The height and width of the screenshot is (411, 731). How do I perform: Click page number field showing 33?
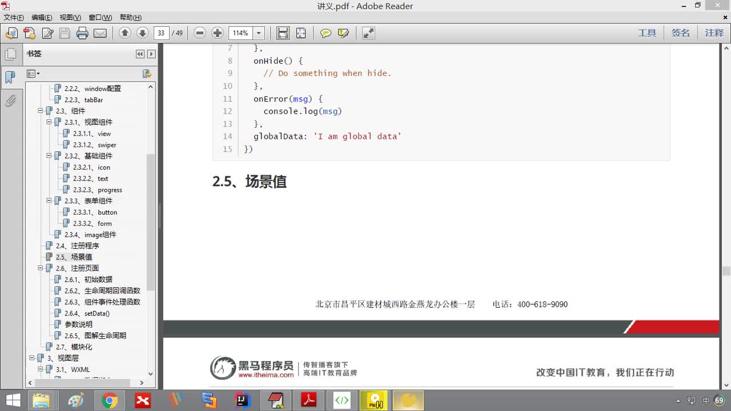(161, 33)
